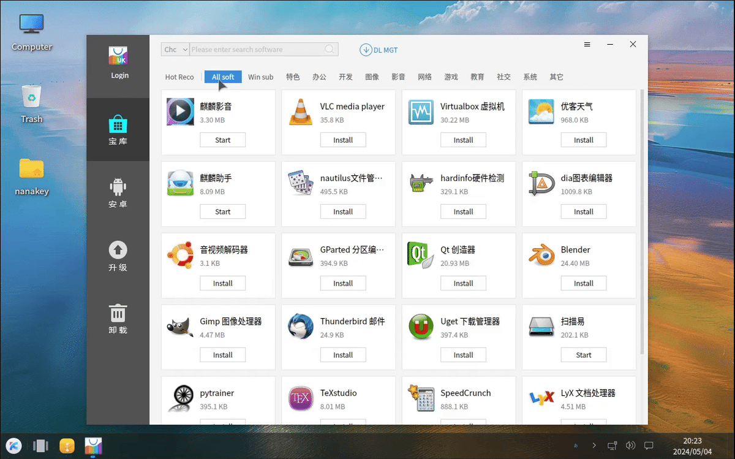
Task: Click the TeXstudio app icon
Action: [300, 398]
